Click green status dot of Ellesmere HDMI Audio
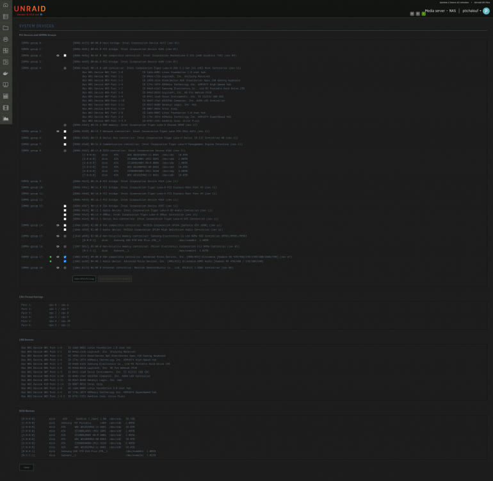 (51, 262)
